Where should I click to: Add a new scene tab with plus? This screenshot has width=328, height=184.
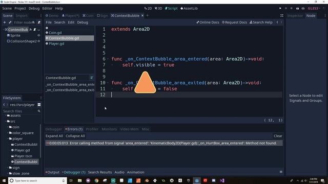[x=147, y=15]
